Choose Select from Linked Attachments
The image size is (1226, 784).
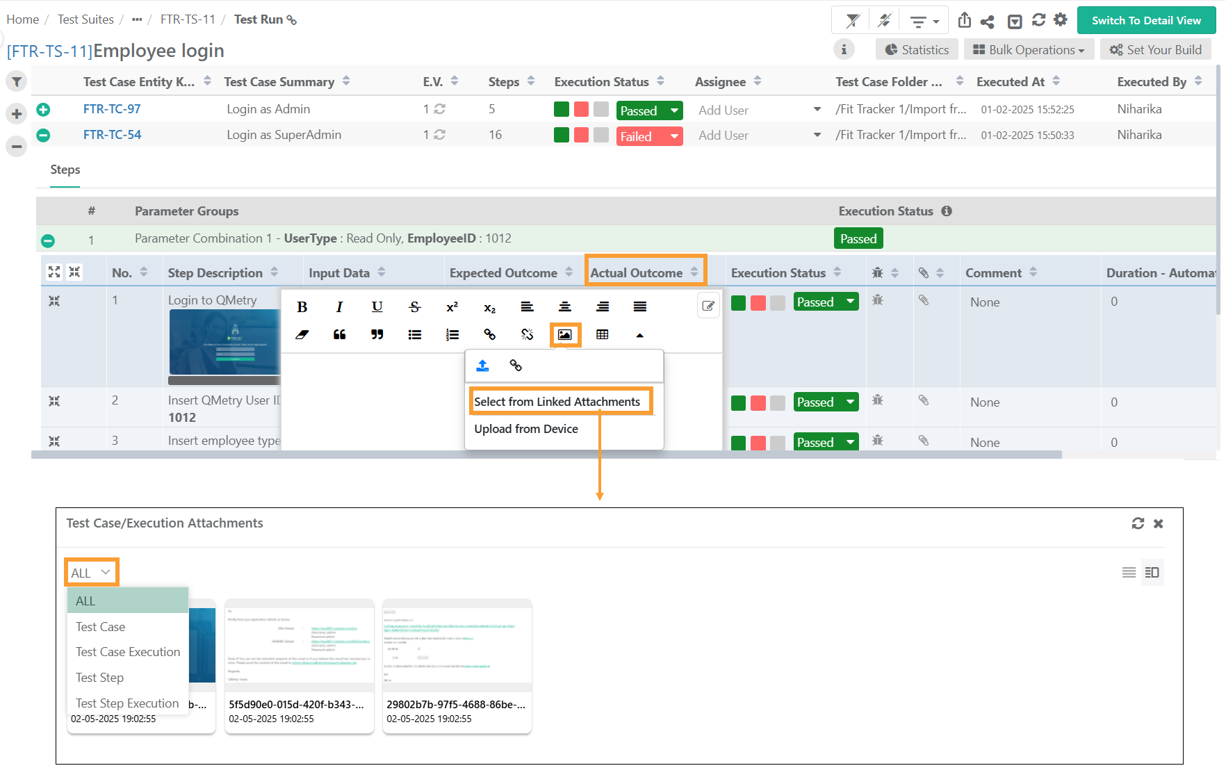(x=557, y=402)
